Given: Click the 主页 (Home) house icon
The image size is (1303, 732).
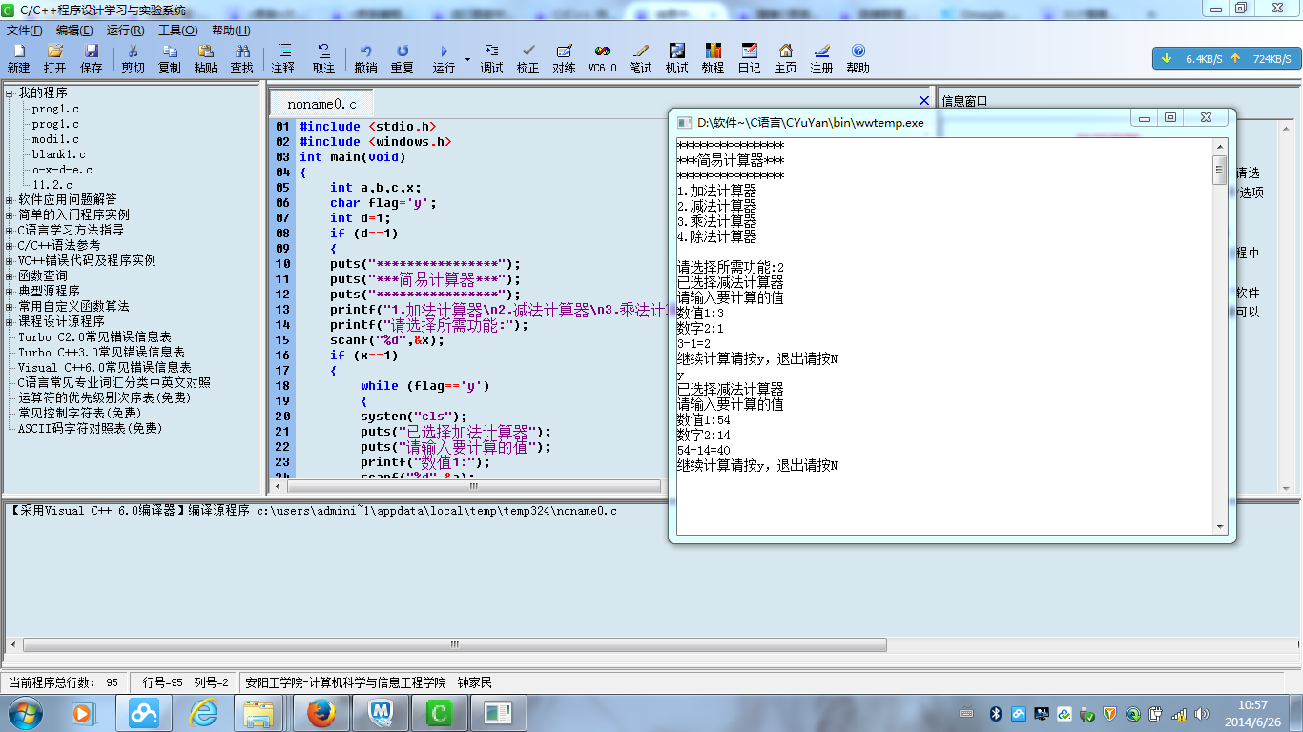Looking at the screenshot, I should click(x=786, y=58).
